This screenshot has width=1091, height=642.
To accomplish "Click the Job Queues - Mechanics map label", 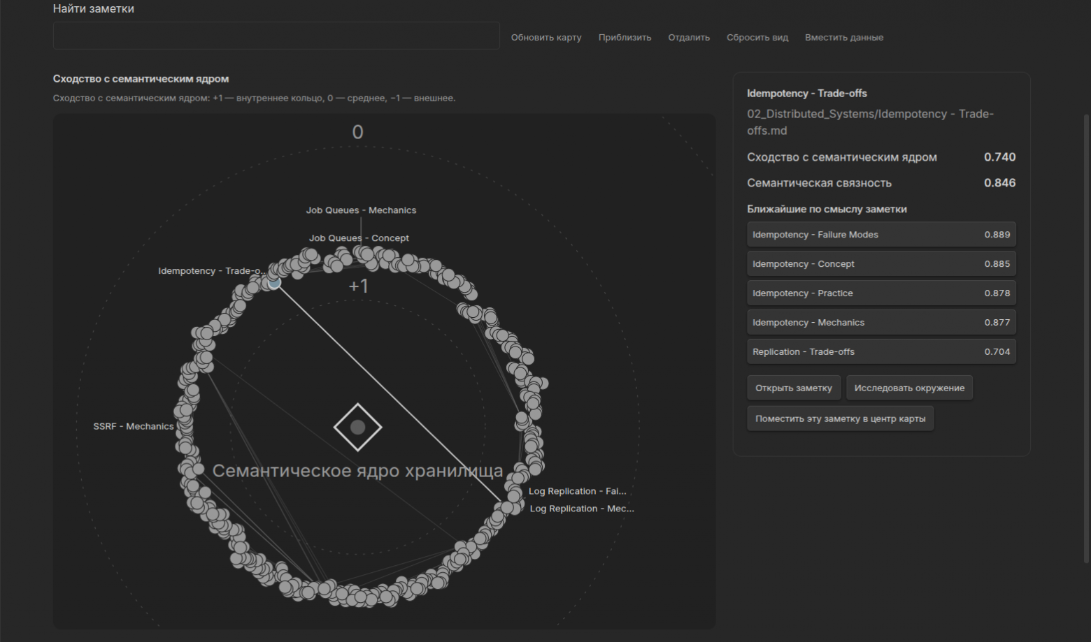I will point(361,210).
